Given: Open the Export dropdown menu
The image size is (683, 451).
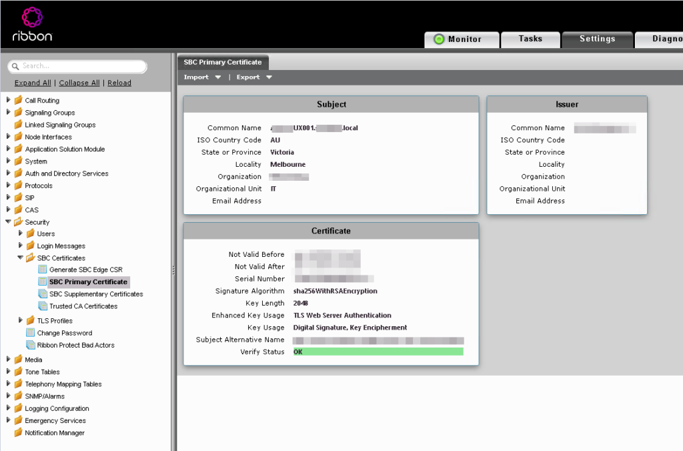Looking at the screenshot, I should pyautogui.click(x=254, y=77).
